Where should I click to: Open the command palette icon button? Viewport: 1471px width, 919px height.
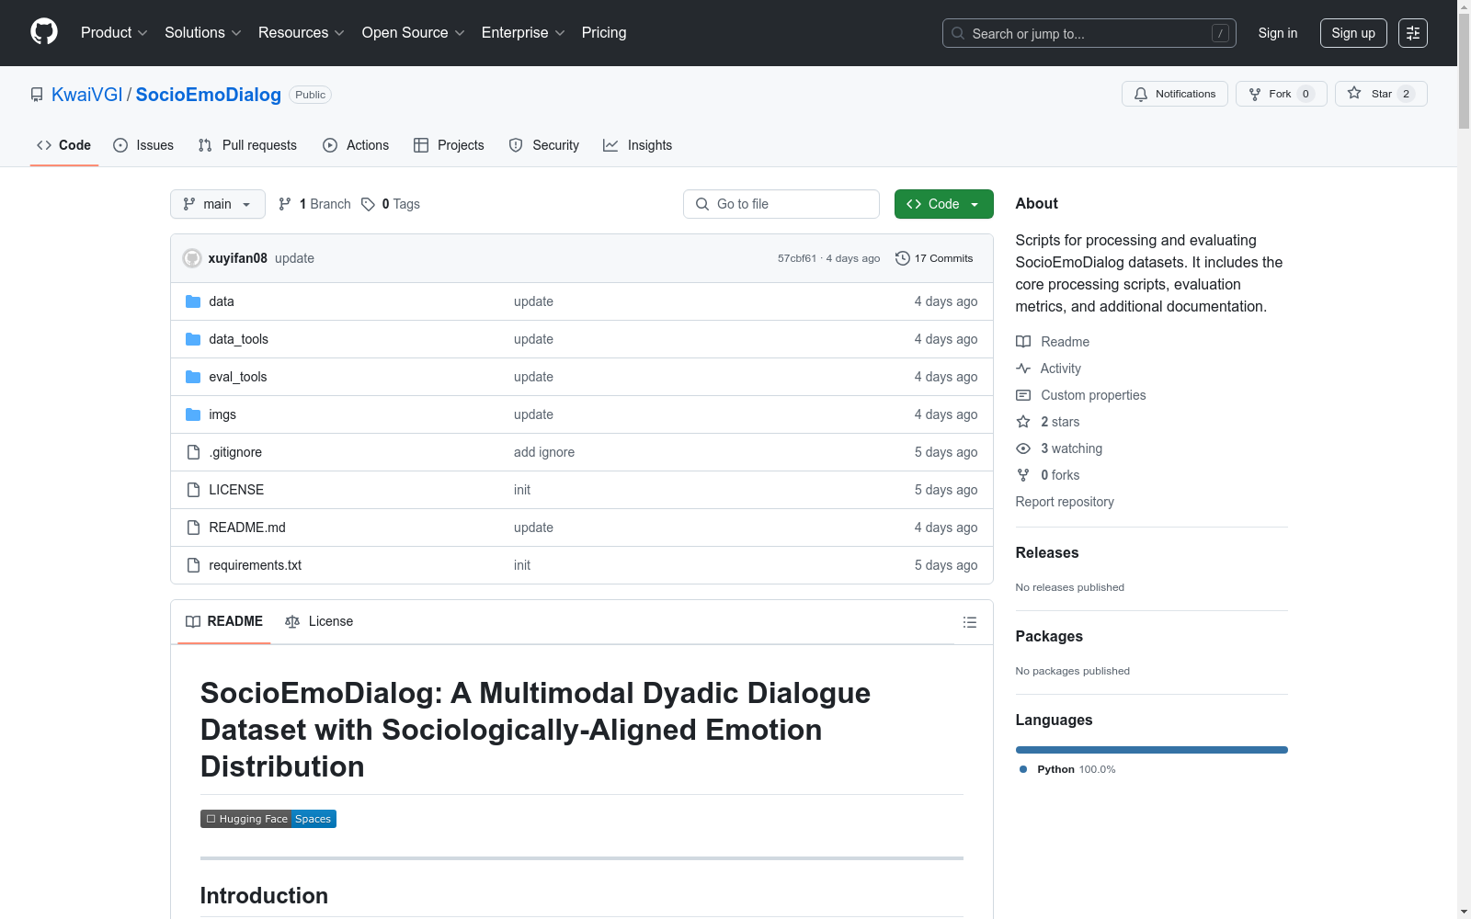(x=1413, y=33)
